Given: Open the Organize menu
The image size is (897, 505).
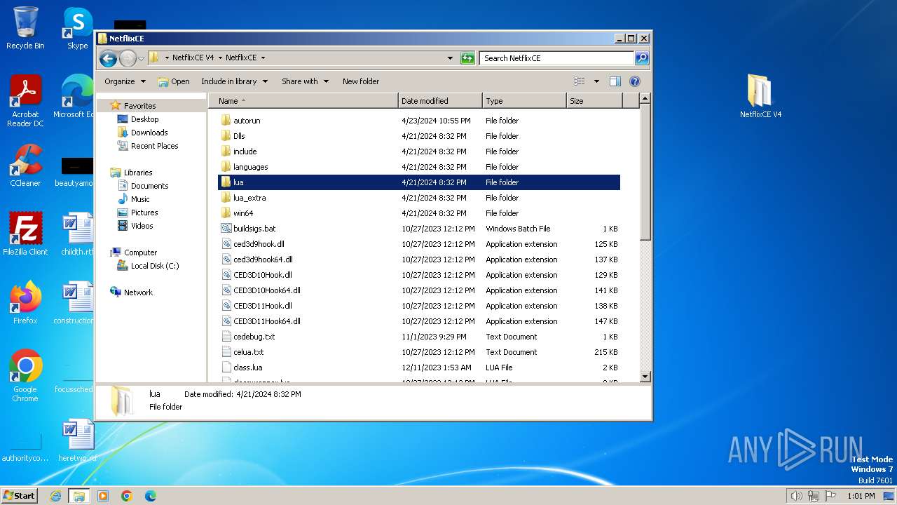Looking at the screenshot, I should (x=125, y=81).
